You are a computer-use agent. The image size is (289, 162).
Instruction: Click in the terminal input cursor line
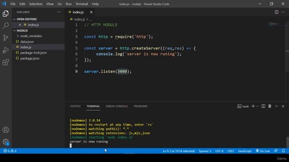(71, 146)
